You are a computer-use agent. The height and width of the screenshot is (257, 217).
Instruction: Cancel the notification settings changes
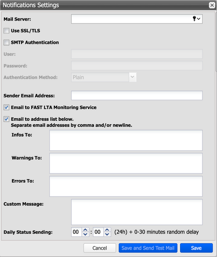99,248
